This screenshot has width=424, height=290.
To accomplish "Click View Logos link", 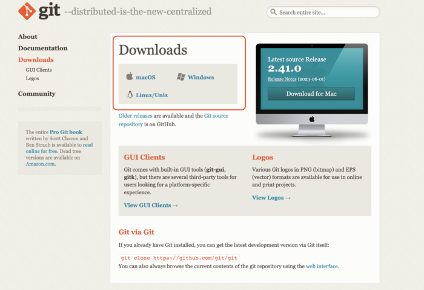I will pos(271,198).
